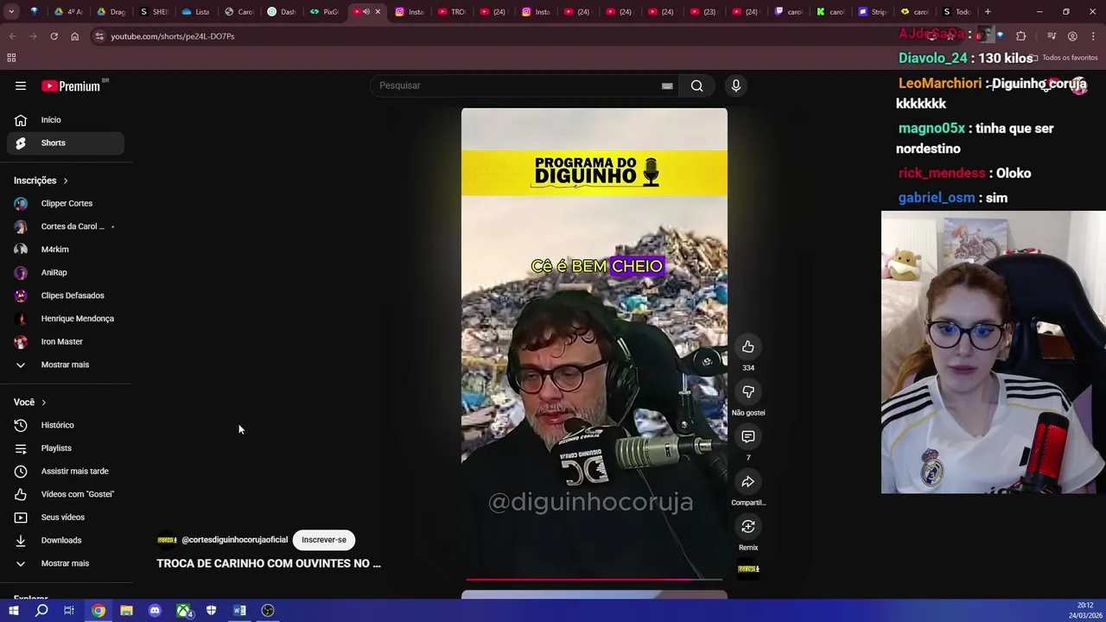Open File Explorer from taskbar
Image resolution: width=1106 pixels, height=622 pixels.
point(126,611)
